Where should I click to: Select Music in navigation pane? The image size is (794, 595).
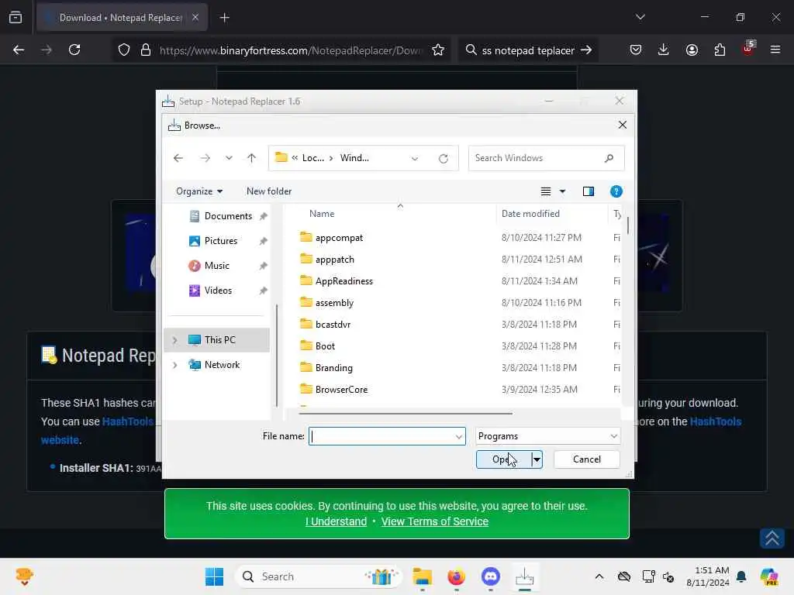tap(217, 266)
